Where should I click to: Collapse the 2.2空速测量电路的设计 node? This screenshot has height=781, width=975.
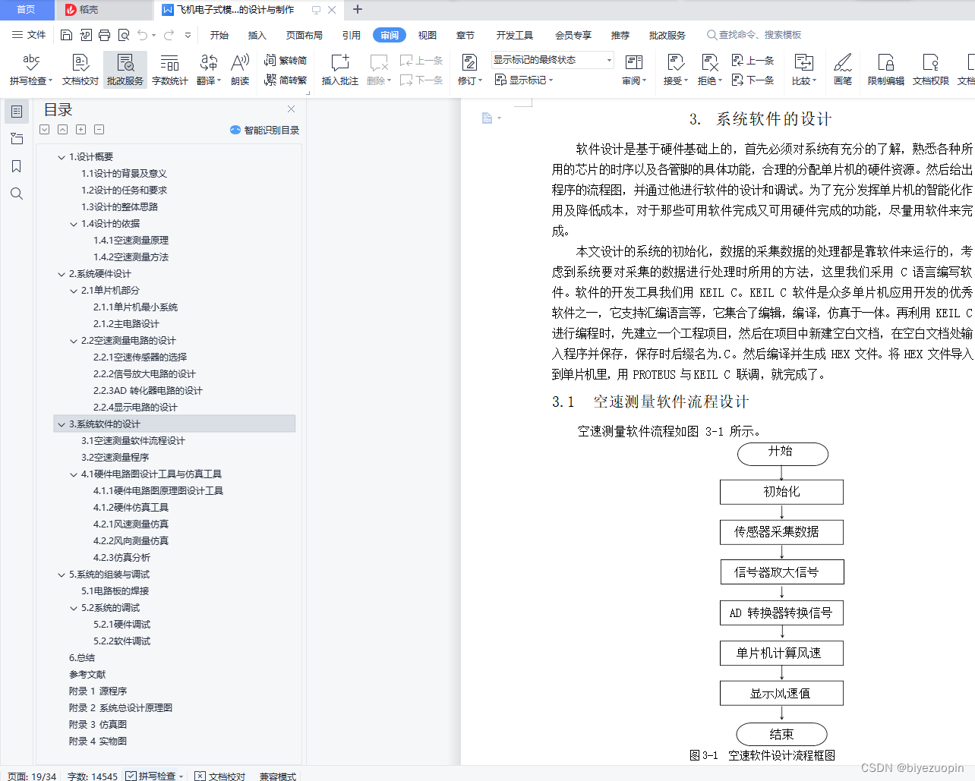point(74,341)
